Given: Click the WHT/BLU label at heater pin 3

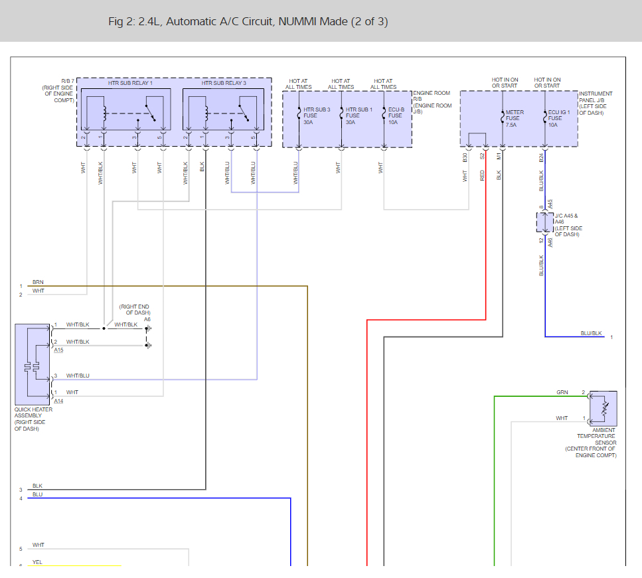Looking at the screenshot, I should point(78,376).
